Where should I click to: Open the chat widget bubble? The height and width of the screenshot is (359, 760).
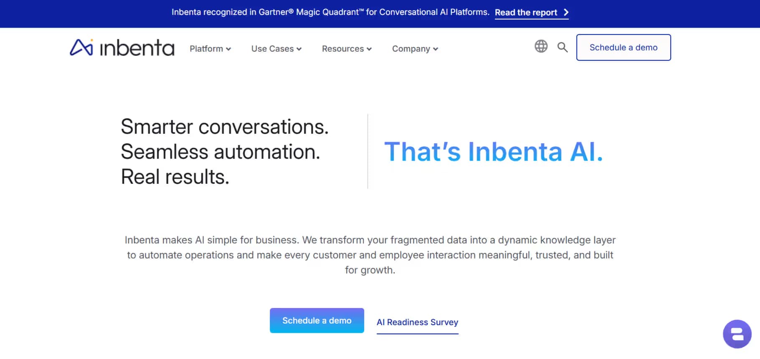point(737,334)
